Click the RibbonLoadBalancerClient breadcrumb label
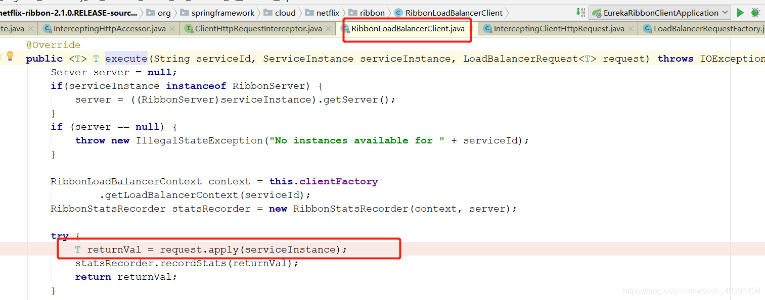This screenshot has height=300, width=765. (x=454, y=13)
